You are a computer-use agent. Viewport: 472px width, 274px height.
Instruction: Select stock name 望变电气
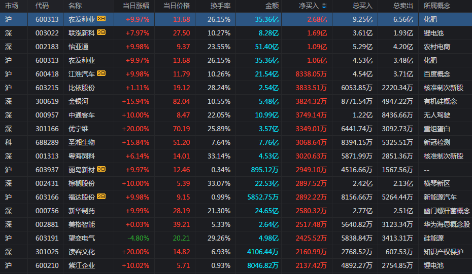[82, 238]
